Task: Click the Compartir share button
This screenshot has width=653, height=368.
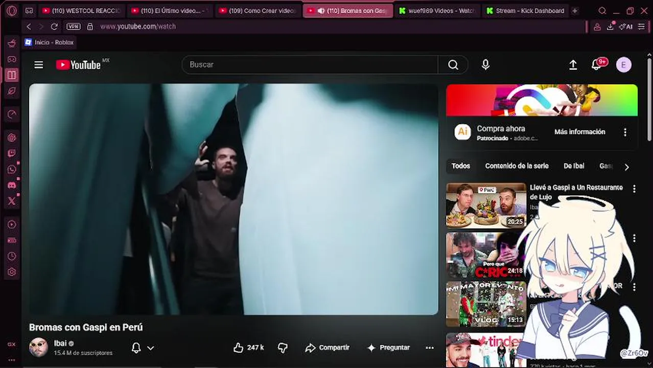Action: coord(327,348)
